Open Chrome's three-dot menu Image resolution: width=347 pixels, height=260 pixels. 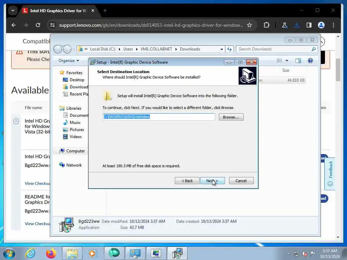pos(333,25)
